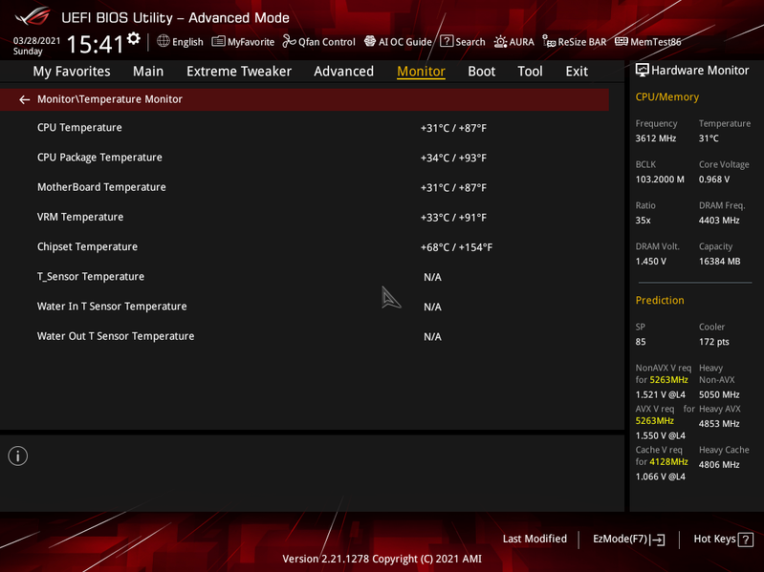Select Water Out T Sensor Temperature

[304, 336]
